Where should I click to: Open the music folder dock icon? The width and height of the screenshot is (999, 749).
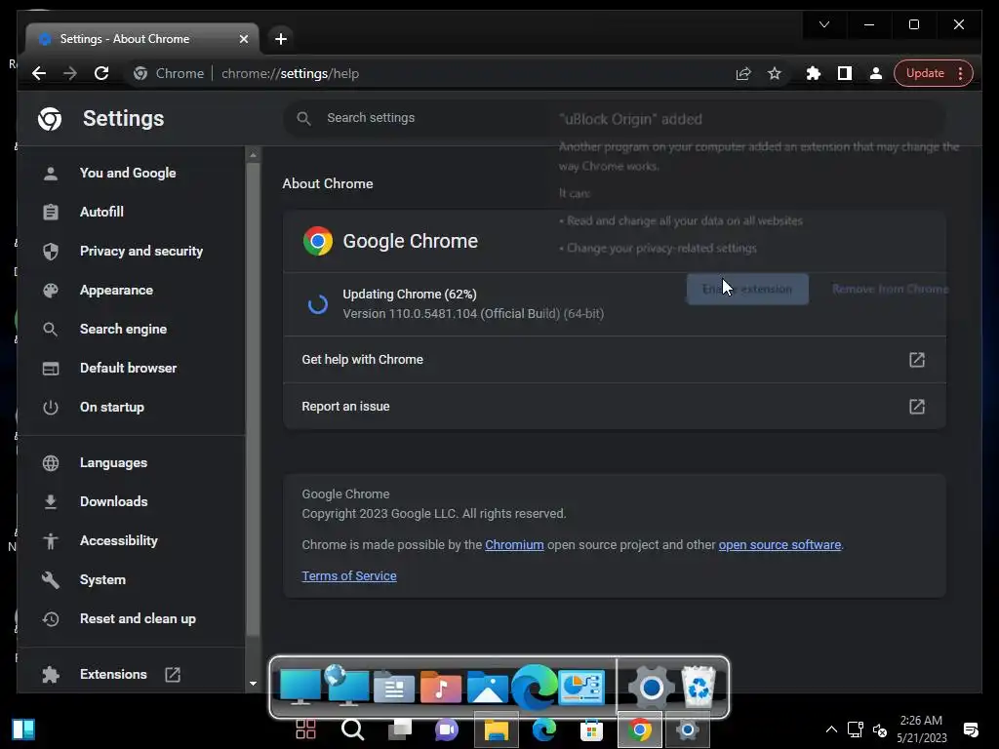440,688
